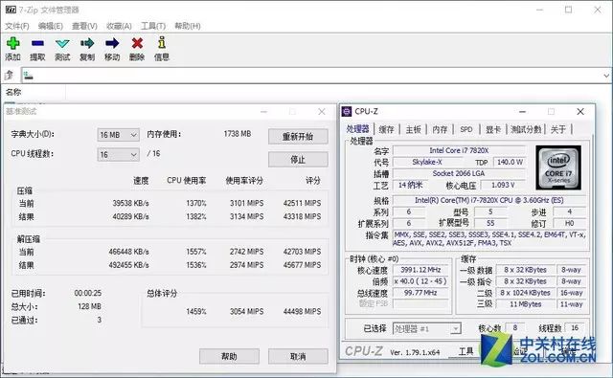The width and height of the screenshot is (613, 378).
Task: Click the Socket 2066 LGA value
Action: tap(459, 173)
